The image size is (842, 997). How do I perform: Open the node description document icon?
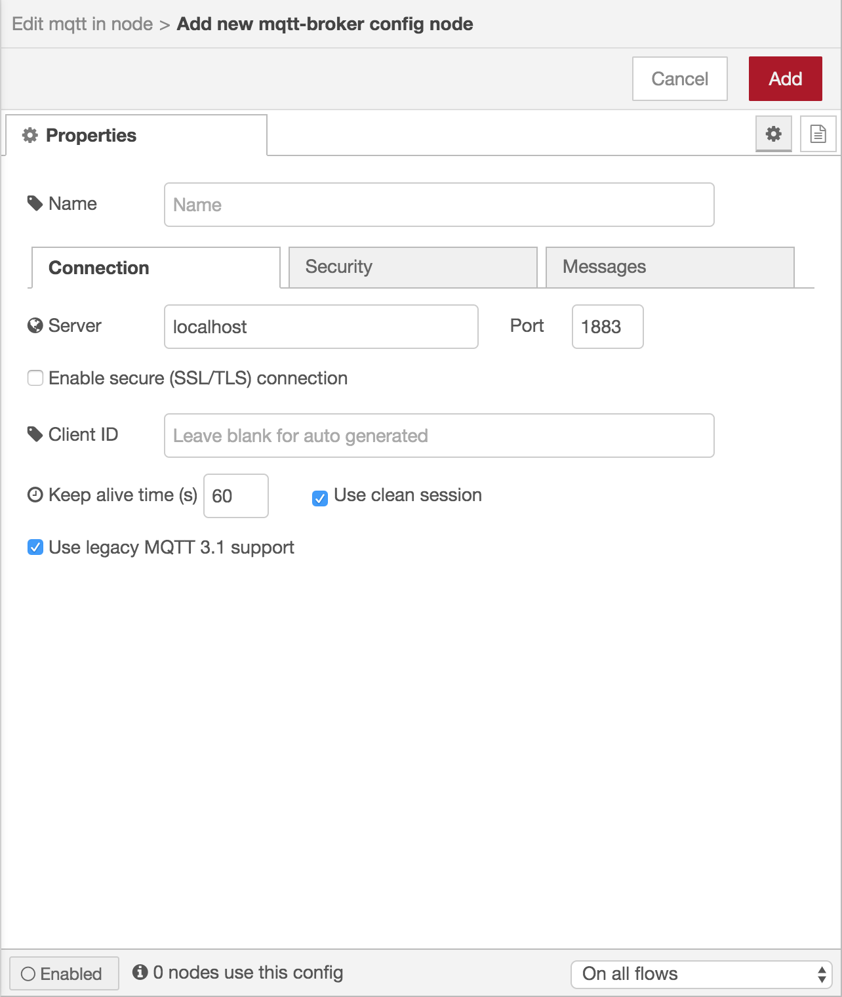tap(817, 134)
